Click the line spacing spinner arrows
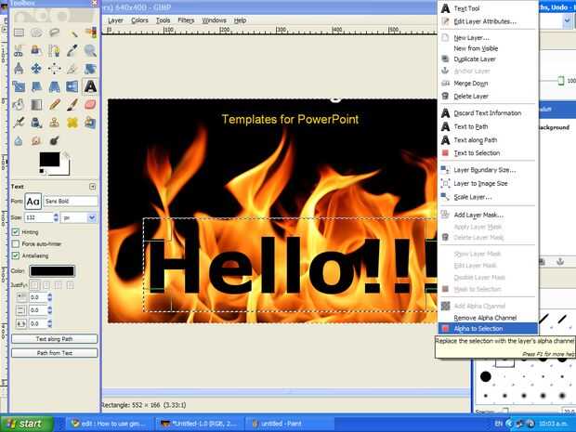576x432 pixels. (x=49, y=310)
